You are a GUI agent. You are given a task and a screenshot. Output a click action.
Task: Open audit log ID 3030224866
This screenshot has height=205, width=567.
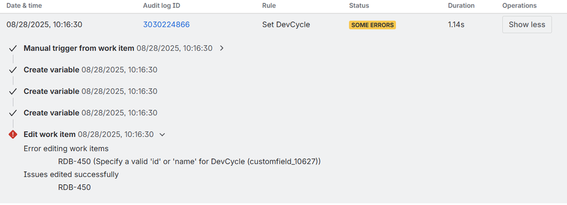[x=166, y=24]
